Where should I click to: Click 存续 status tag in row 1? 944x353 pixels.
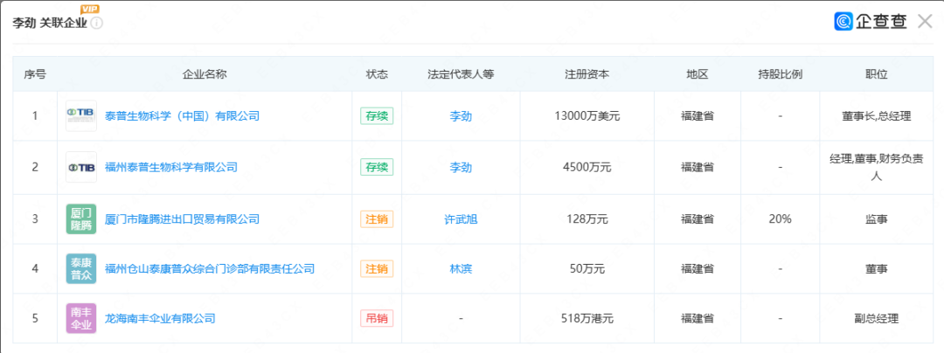pyautogui.click(x=377, y=116)
